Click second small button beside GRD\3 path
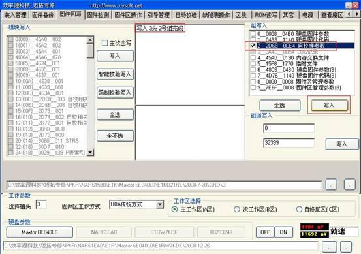The image size is (361, 254). [349, 185]
